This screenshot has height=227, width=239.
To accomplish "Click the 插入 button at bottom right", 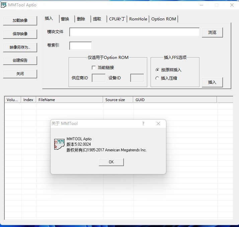I will (x=212, y=82).
